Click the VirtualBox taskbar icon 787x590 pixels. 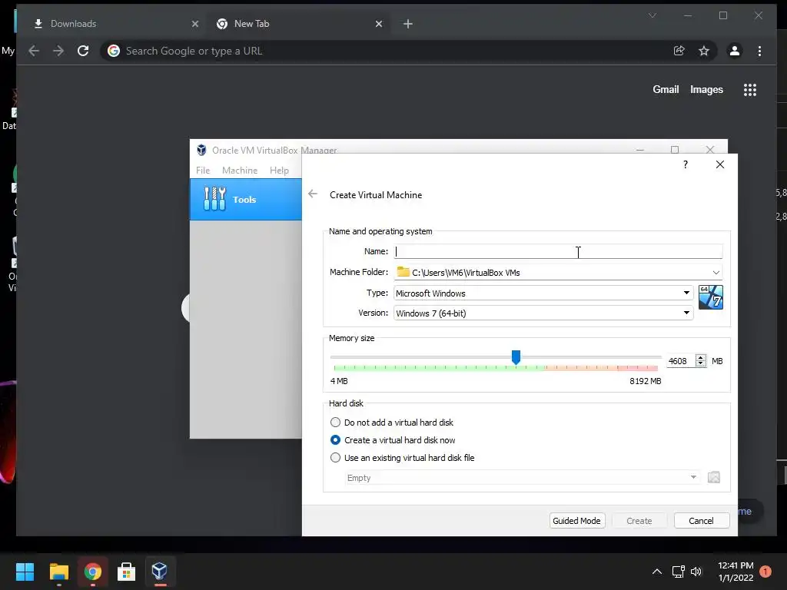[x=160, y=571]
